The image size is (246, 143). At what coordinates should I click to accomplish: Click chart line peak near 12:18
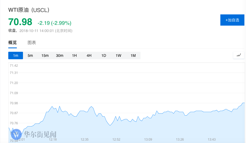click(x=52, y=106)
